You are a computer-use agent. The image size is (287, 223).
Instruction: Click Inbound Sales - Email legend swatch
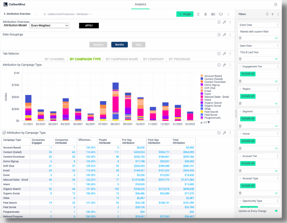click(202, 97)
